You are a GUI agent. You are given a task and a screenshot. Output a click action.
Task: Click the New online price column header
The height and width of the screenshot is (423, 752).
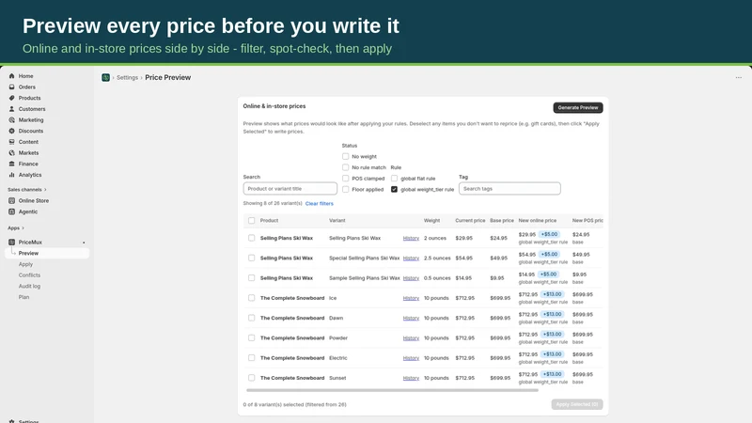[x=537, y=221]
